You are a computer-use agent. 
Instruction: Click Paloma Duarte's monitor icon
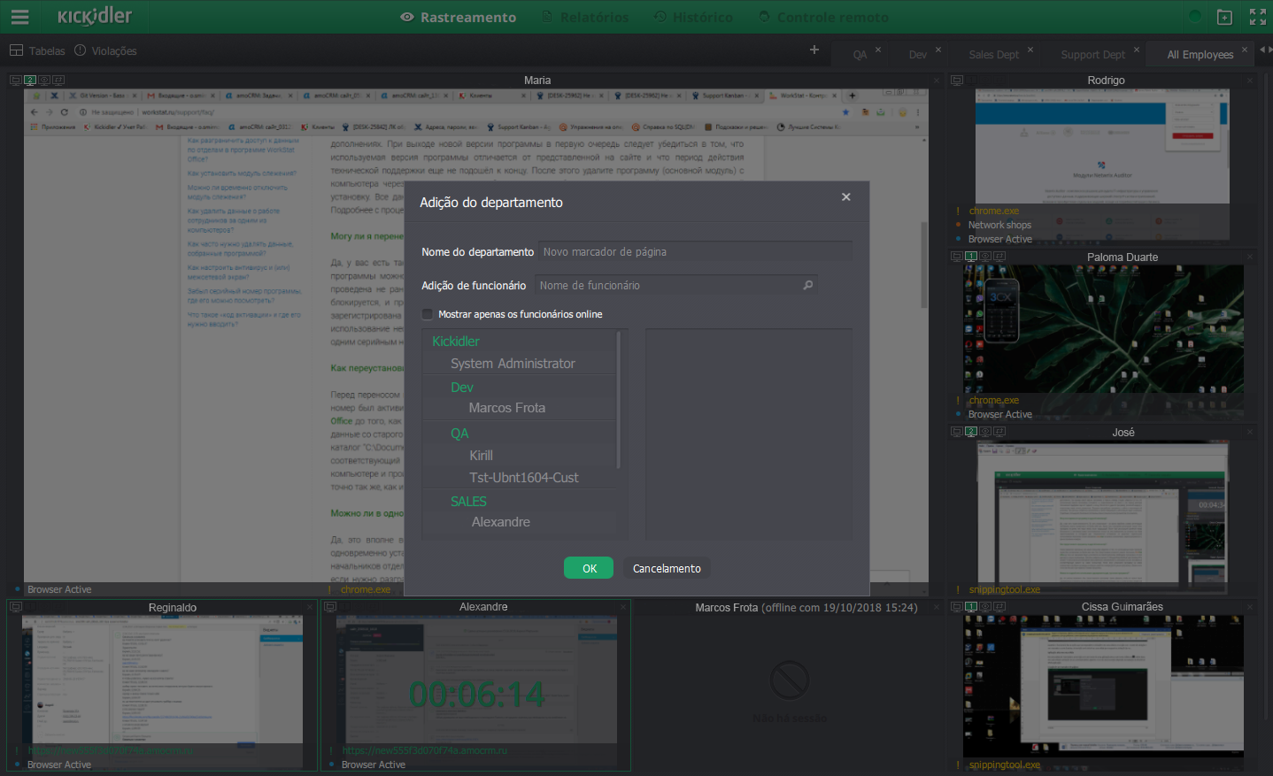pos(956,257)
